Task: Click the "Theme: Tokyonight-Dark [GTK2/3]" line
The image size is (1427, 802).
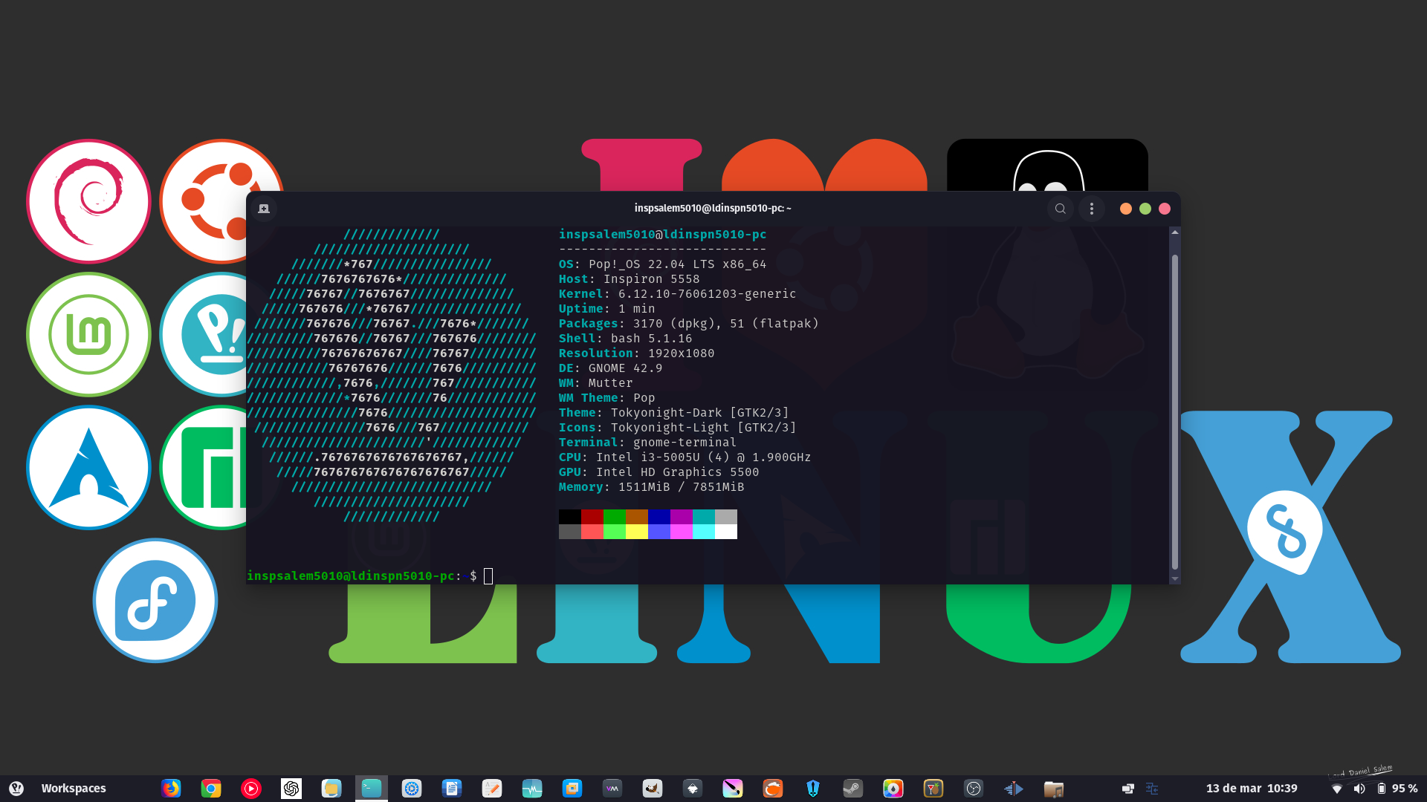Action: 673,413
